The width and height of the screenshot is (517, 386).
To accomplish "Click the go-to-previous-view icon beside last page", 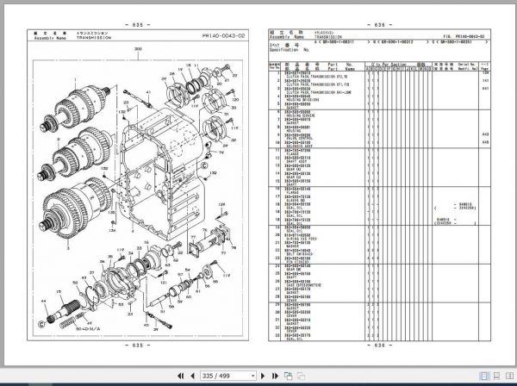I will (289, 376).
